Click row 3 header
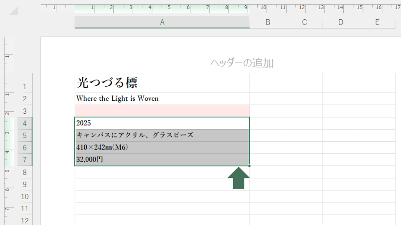Screen dimensions: 401x225 click(25, 111)
